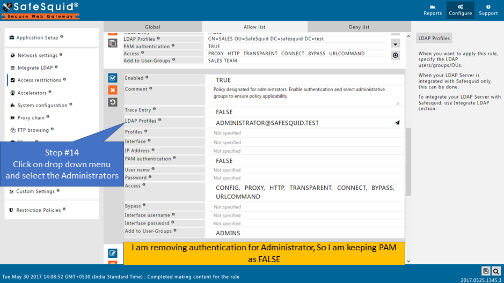Open the Access dropdown listing CONFIG, PROXY
The width and height of the screenshot is (504, 283).
click(x=305, y=192)
